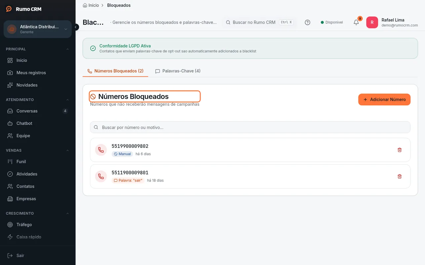Screen dimensions: 425x265
Task: Open Meus registros in sidebar
Action: [38, 73]
